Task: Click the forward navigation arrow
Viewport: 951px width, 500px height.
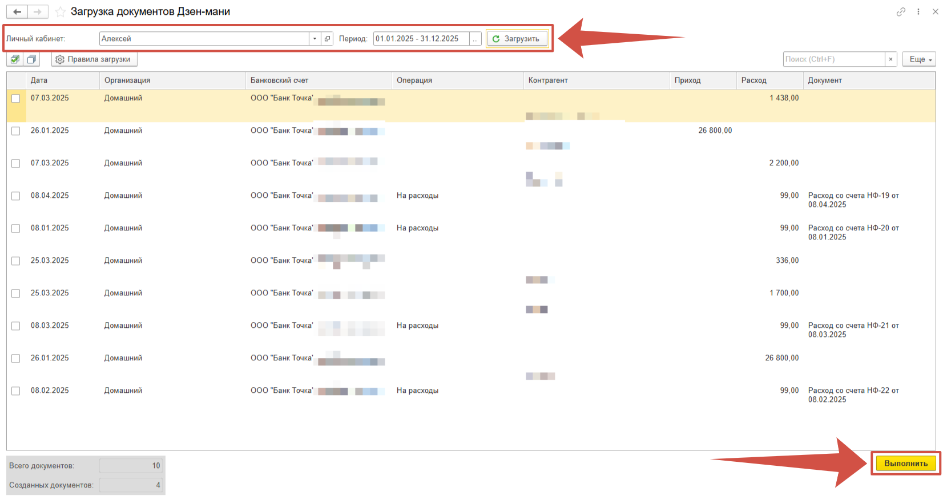Action: [38, 11]
